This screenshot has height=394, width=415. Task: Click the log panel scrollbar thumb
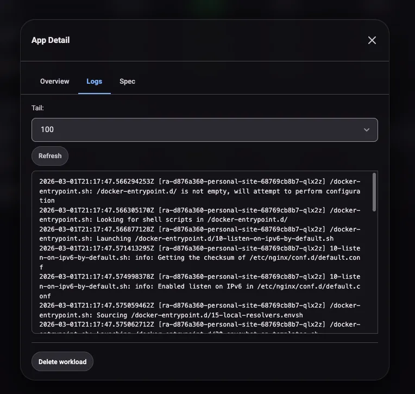point(374,192)
